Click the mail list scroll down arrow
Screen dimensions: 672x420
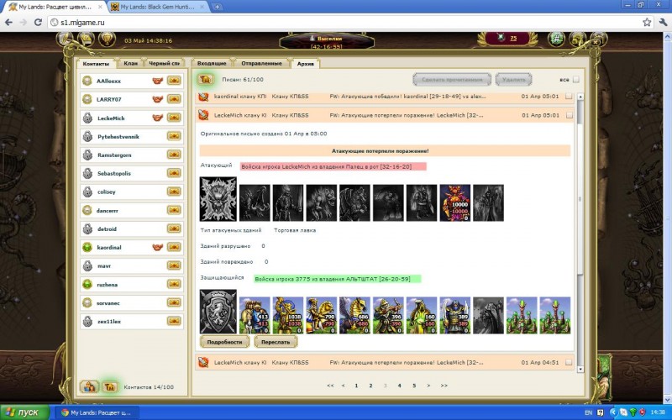click(580, 369)
